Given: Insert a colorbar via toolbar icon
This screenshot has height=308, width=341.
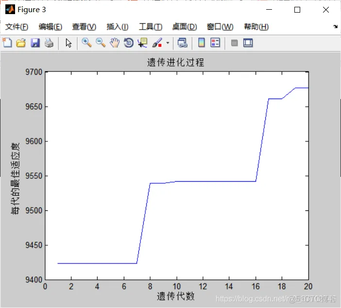Looking at the screenshot, I should click(x=202, y=43).
